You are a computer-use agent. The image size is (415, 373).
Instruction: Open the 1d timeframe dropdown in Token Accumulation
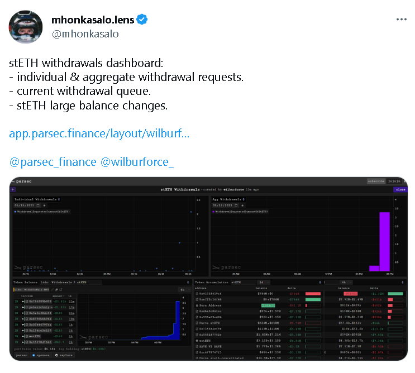coord(264,283)
